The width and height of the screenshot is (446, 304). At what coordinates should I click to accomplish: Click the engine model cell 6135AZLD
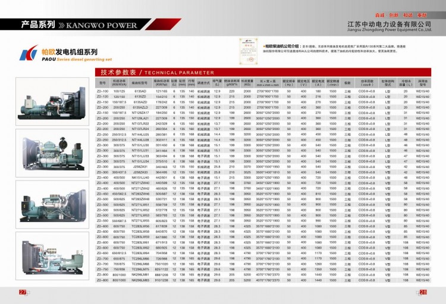[x=140, y=107]
